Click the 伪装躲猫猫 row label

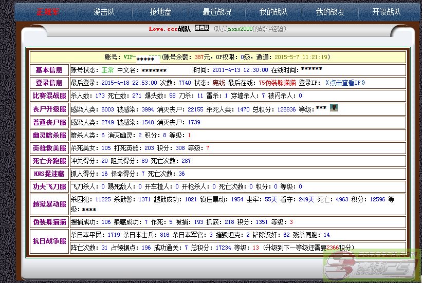click(x=49, y=222)
